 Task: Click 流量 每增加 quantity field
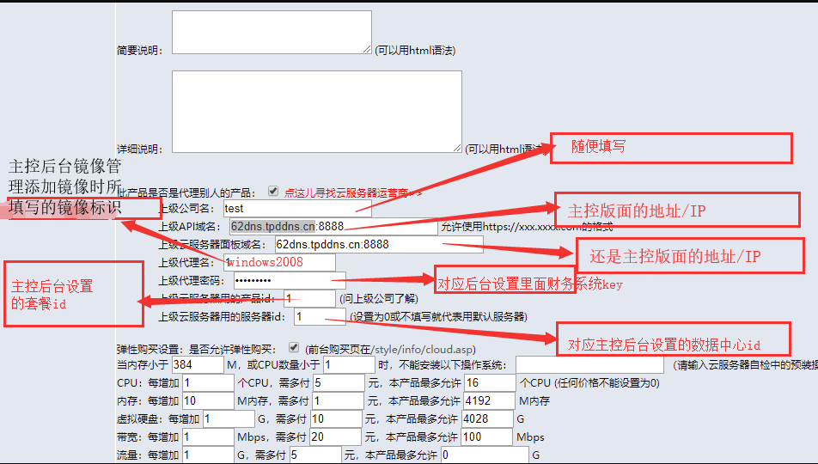[208, 455]
